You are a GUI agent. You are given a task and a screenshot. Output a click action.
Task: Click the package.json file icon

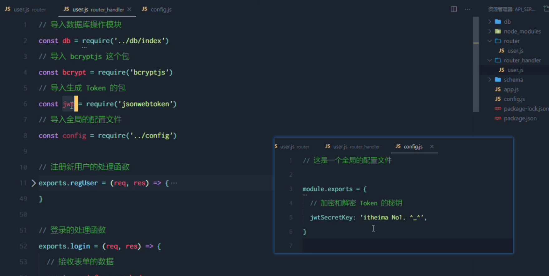498,118
